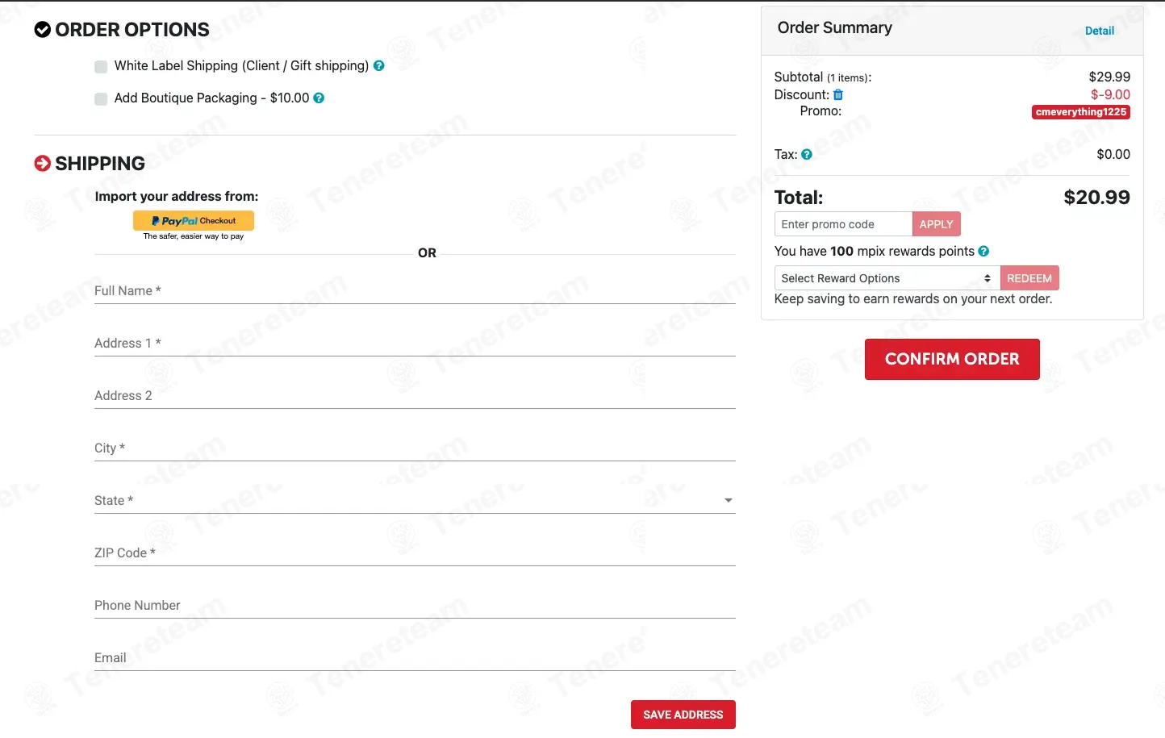Click the ZIP Code input field

pos(415,553)
